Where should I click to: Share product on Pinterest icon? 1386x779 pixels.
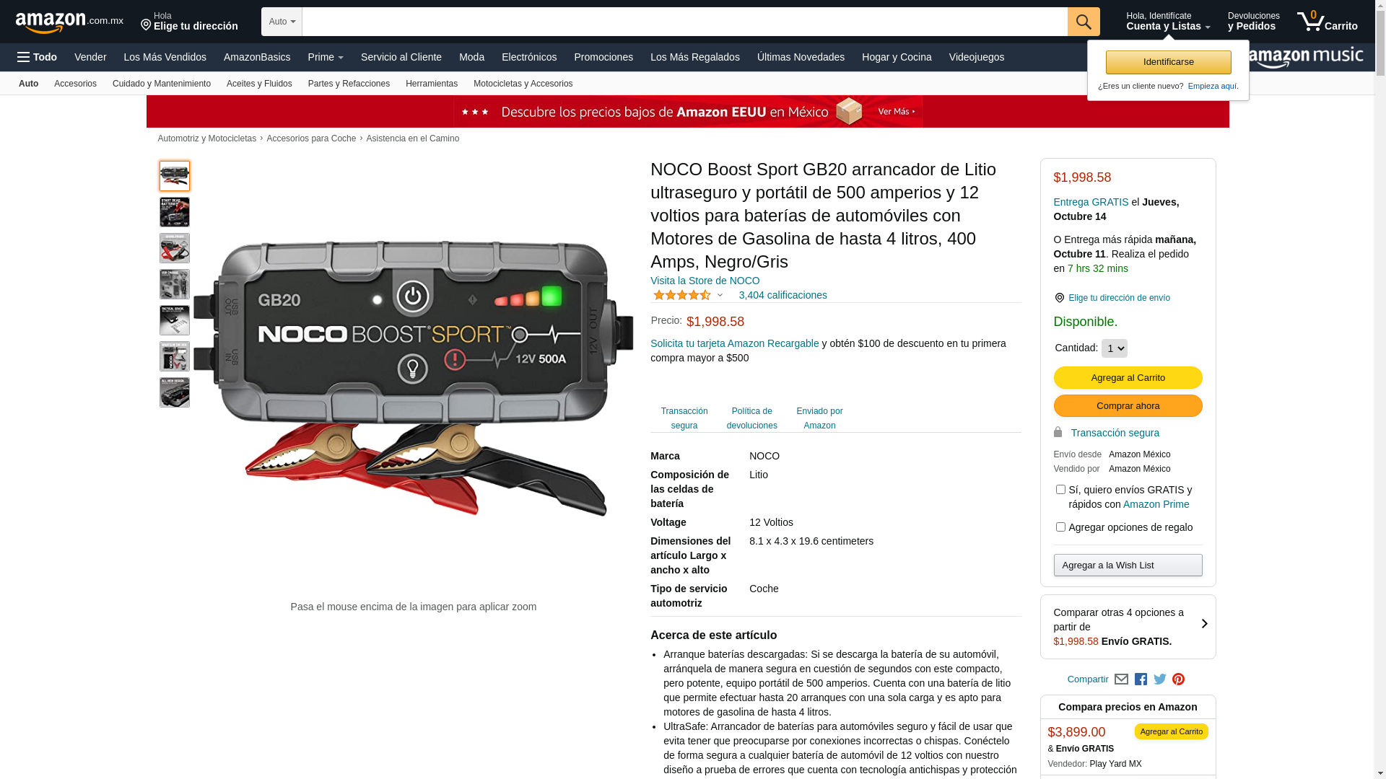pos(1178,679)
